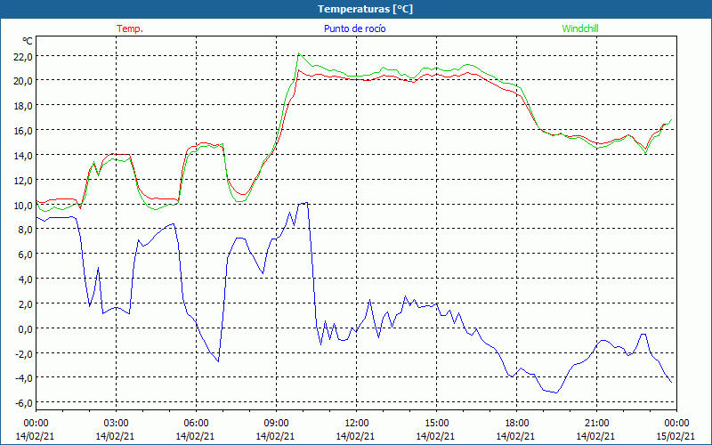712x445 pixels.
Task: Click the -4,0 y-axis value
Action: [24, 378]
